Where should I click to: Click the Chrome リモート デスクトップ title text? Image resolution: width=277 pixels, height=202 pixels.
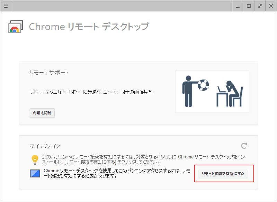[x=89, y=27]
